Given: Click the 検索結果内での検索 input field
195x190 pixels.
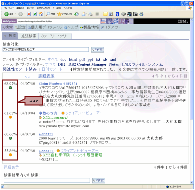Looking at the screenshot, I should point(47,180).
